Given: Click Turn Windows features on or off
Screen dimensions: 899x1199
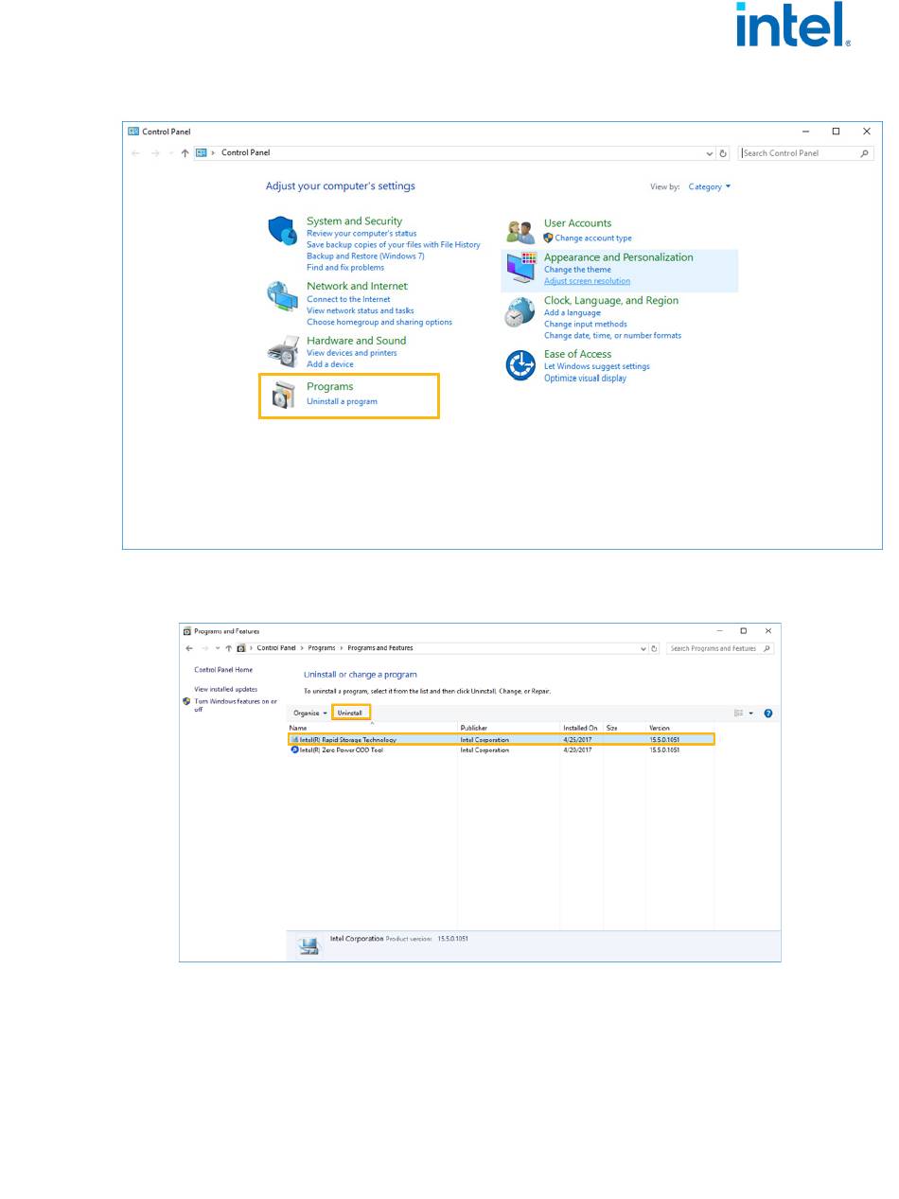Looking at the screenshot, I should click(x=236, y=705).
